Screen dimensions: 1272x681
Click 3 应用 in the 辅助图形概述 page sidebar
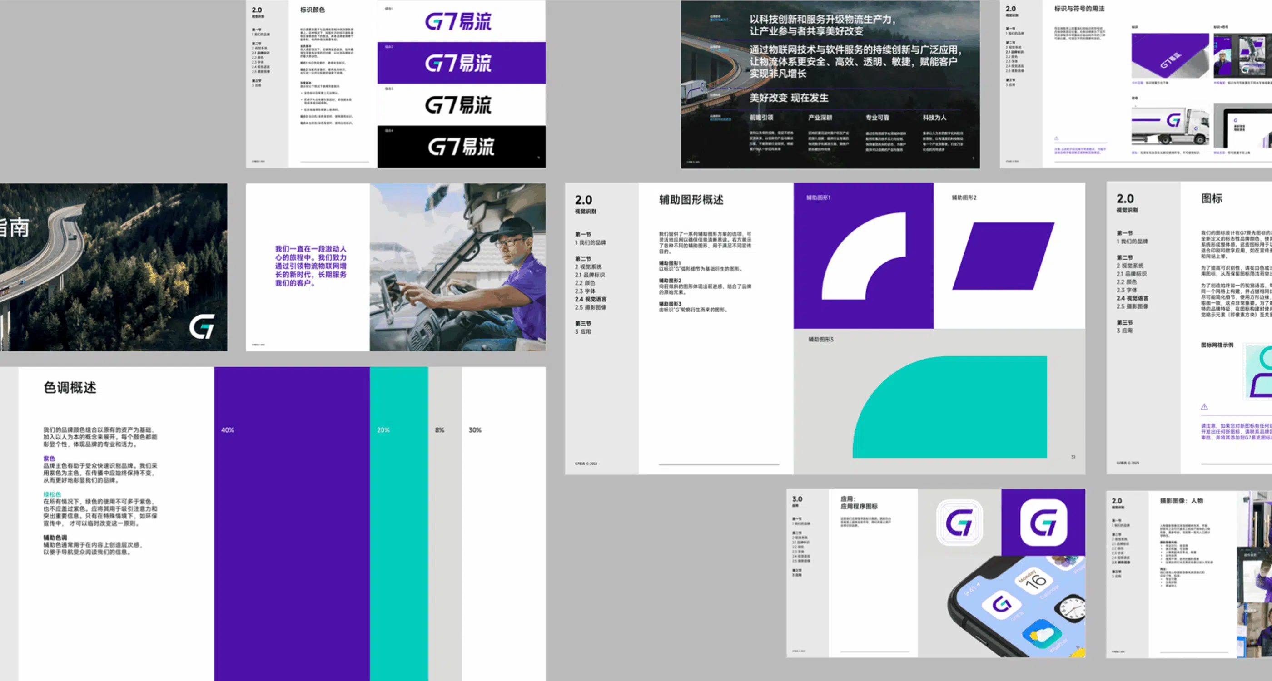(x=582, y=331)
